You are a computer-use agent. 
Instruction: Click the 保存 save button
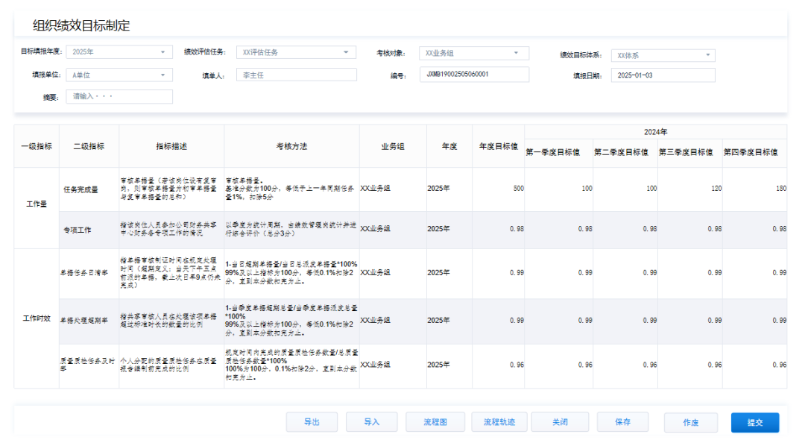click(x=622, y=421)
